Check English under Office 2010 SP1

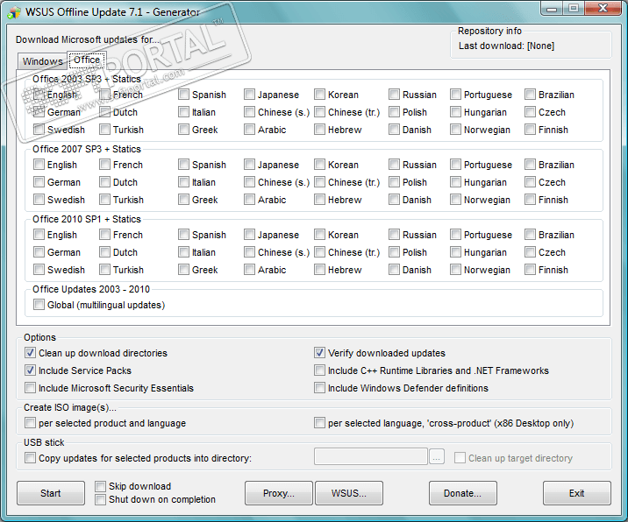pos(39,235)
